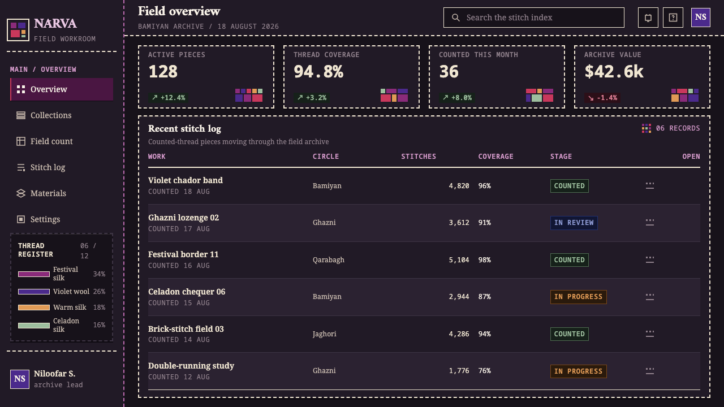Sort by the STAGE column header
This screenshot has width=724, height=407.
click(561, 157)
